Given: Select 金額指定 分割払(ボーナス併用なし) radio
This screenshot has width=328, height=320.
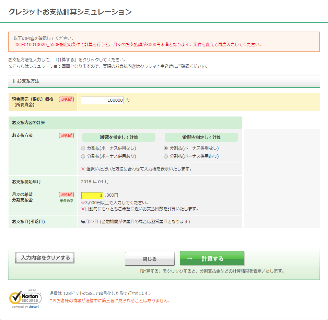Looking at the screenshot, I should [x=166, y=148].
